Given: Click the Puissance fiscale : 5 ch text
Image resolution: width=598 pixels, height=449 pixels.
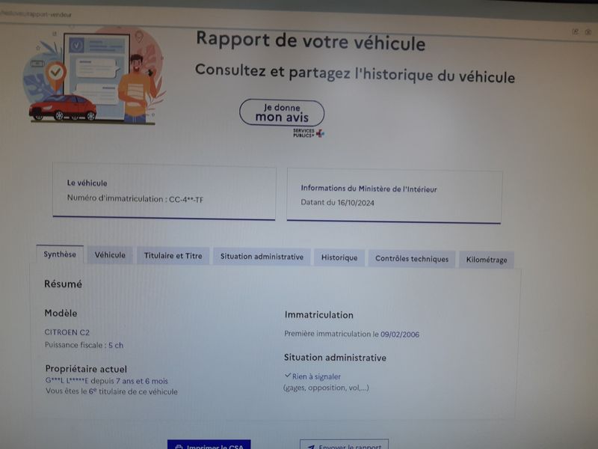Looking at the screenshot, I should click(x=84, y=345).
